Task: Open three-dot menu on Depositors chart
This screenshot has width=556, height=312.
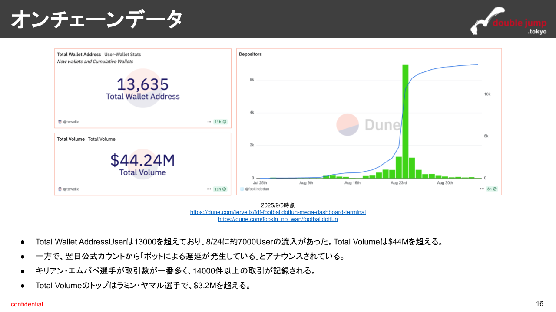Action: 482,189
